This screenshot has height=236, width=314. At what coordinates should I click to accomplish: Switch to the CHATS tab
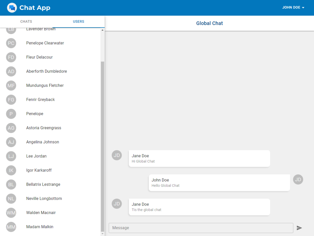coord(26,21)
